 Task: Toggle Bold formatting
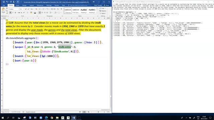click(x=10, y=13)
